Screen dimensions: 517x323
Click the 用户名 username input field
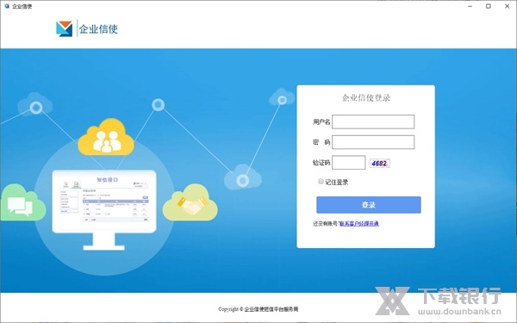[373, 122]
